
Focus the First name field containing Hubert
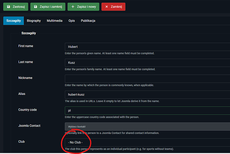click(x=147, y=47)
